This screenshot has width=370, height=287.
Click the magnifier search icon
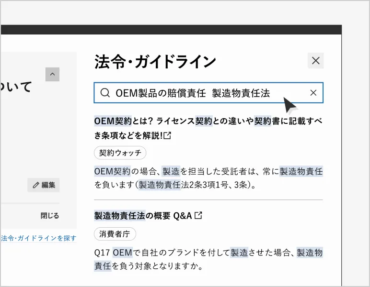coord(105,93)
